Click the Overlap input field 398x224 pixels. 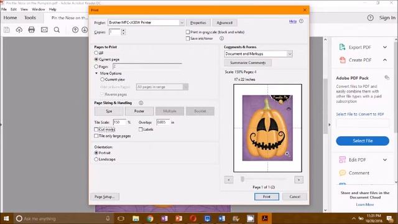163,122
